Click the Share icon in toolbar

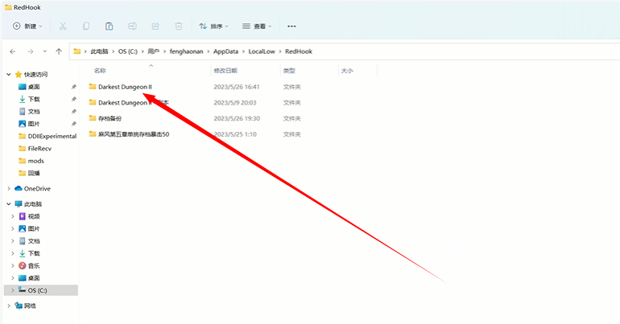coord(155,27)
